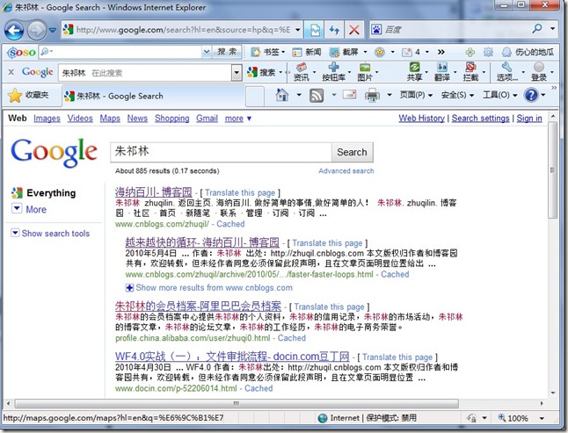Screen dimensions: 568x433
Task: Click the blue Help question mark icon
Action: pyautogui.click(x=531, y=96)
